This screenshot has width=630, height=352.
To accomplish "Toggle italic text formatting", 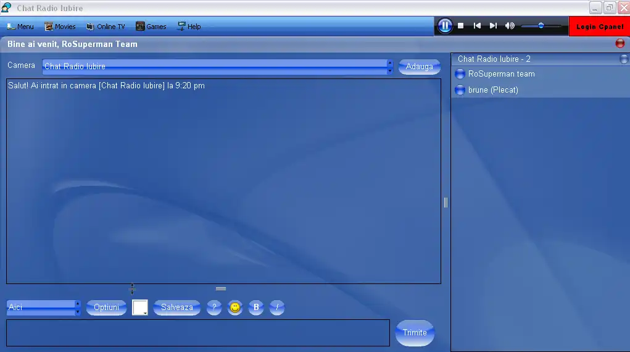I will point(277,308).
